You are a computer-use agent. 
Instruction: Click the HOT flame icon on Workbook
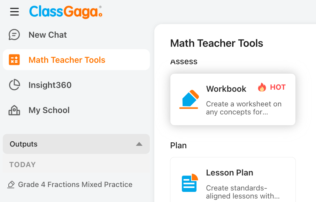262,88
